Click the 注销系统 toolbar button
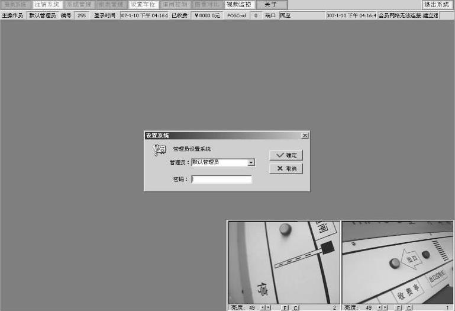Screen dimensions: 455x311 pos(47,5)
